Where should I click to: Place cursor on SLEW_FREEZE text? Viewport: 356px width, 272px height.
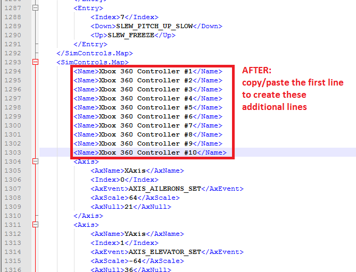131,36
